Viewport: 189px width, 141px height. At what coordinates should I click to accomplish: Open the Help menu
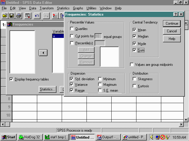pyautogui.click(x=118, y=8)
